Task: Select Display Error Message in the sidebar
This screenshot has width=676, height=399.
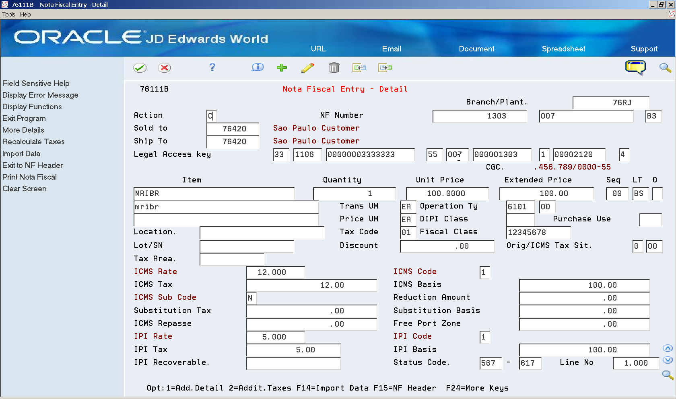Action: point(40,95)
